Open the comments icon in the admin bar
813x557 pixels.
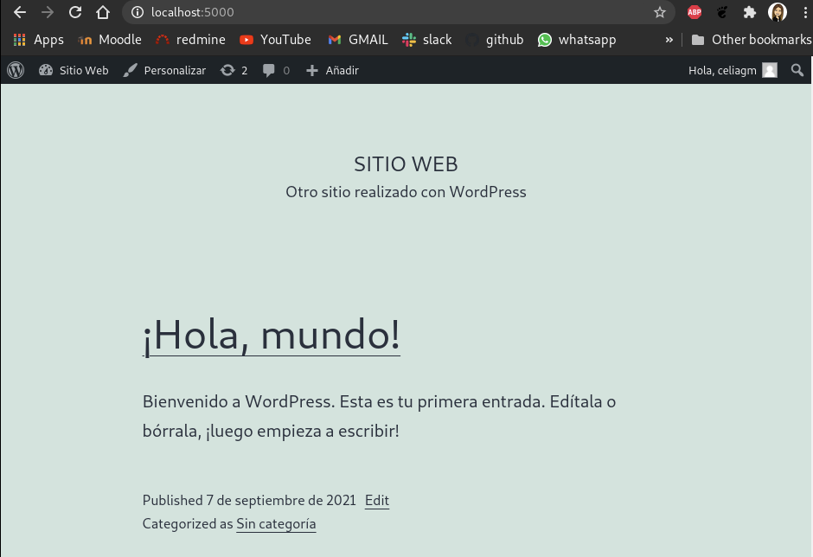pos(271,70)
